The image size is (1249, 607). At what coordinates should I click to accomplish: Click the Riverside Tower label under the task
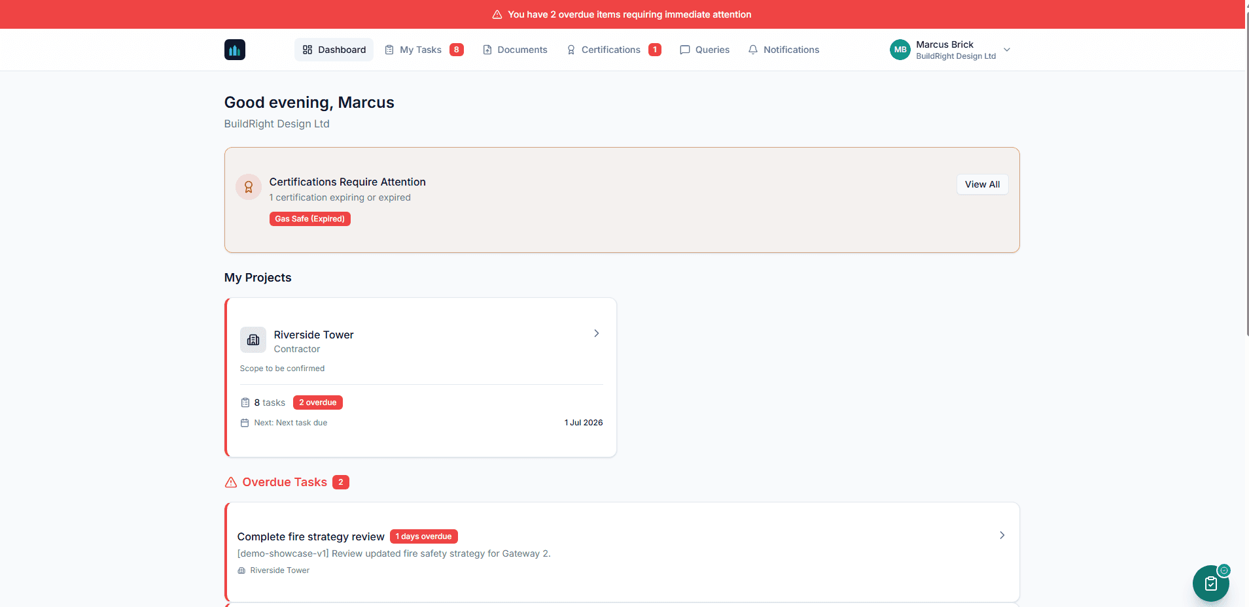click(280, 570)
